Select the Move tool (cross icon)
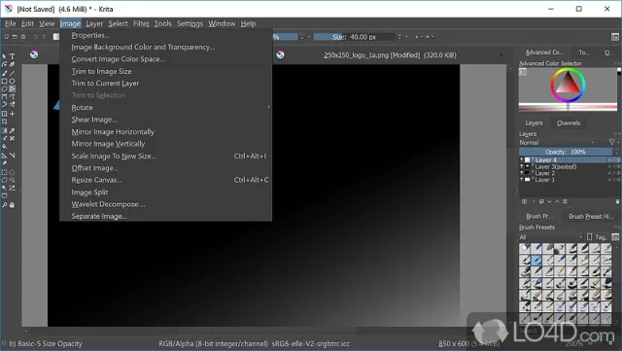Viewport: 622px width, 351px height. tap(13, 114)
